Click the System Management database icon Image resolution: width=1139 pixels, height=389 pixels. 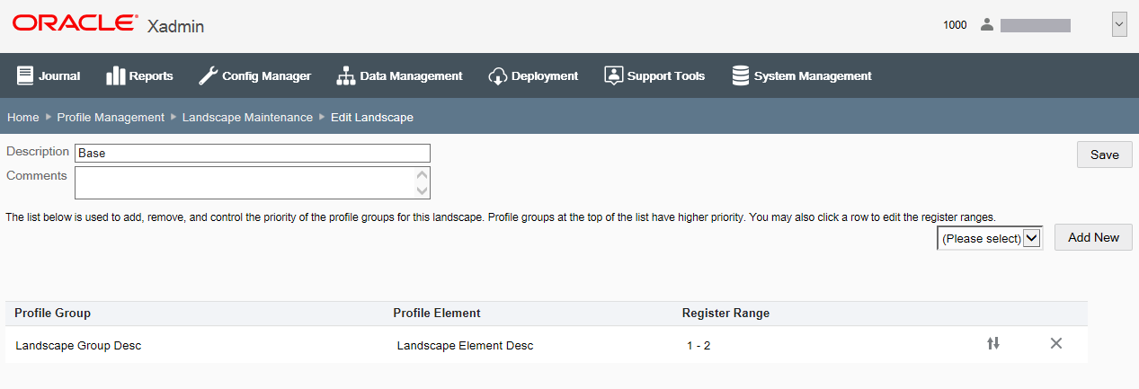point(741,75)
